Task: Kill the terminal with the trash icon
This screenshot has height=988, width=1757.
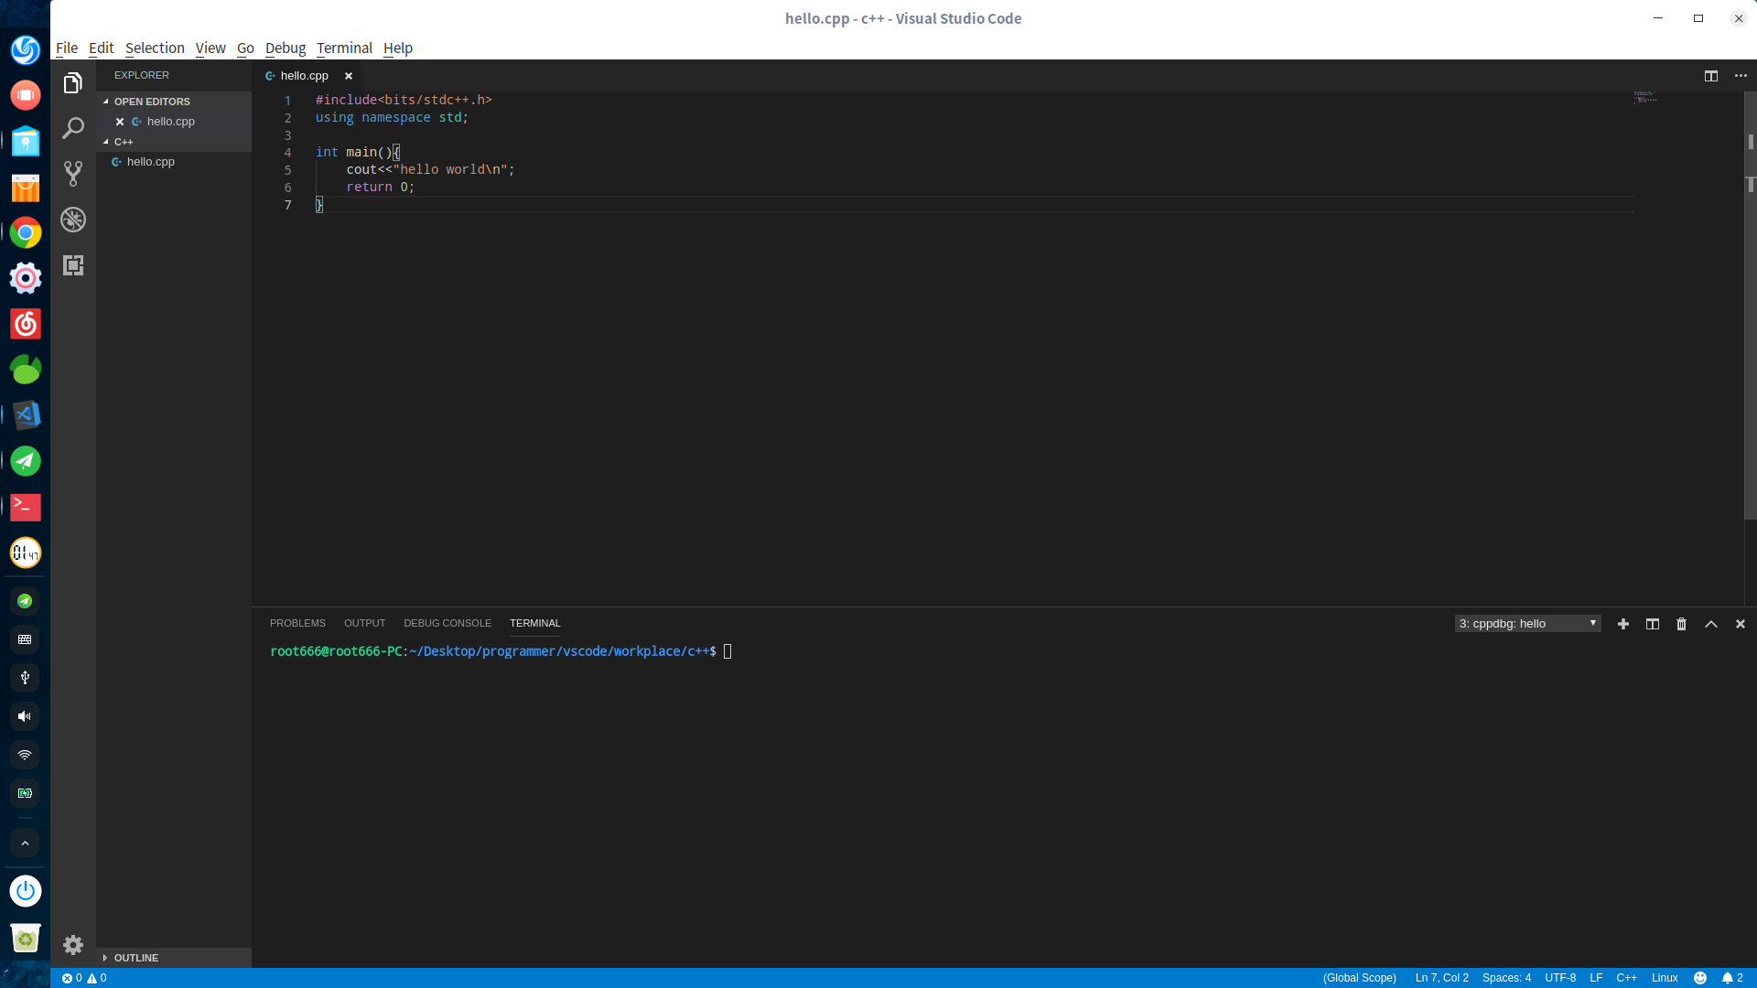Action: pyautogui.click(x=1681, y=624)
